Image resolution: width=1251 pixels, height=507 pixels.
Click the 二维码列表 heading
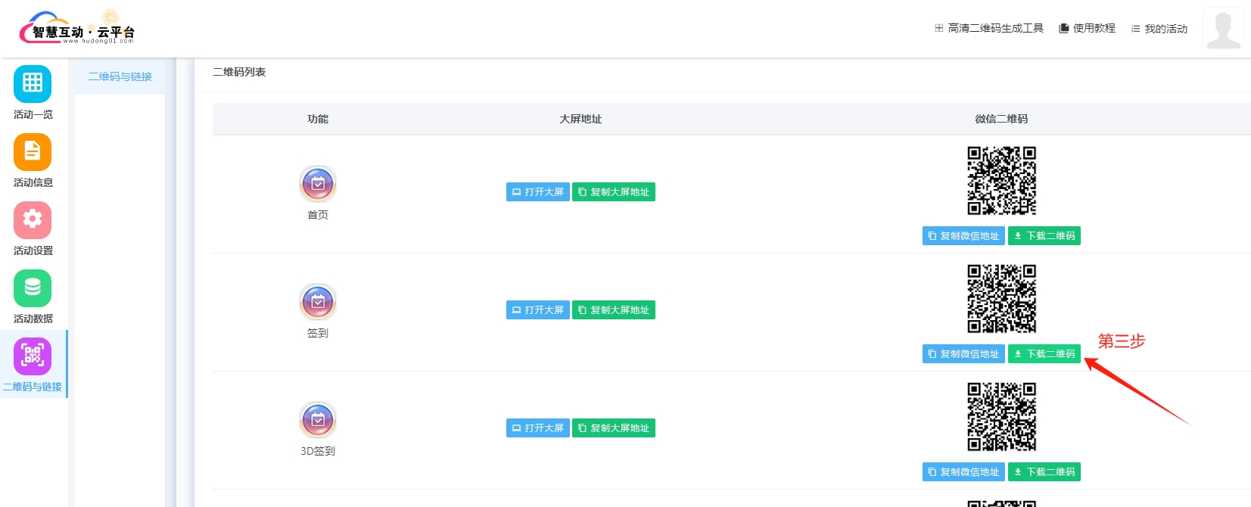[239, 72]
